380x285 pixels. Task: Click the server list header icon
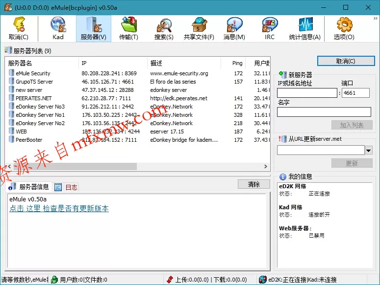click(8, 50)
